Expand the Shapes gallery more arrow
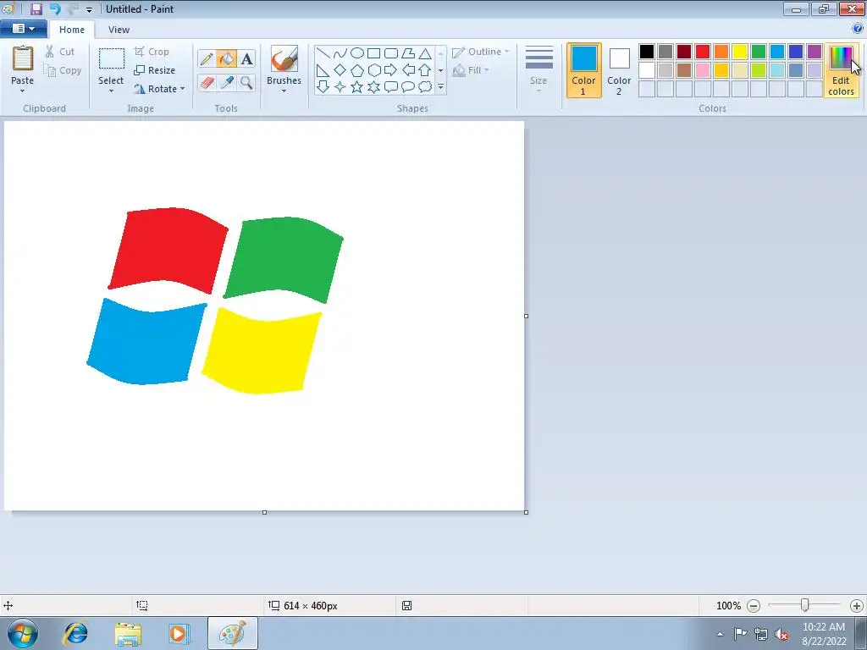This screenshot has width=867, height=650. click(440, 87)
